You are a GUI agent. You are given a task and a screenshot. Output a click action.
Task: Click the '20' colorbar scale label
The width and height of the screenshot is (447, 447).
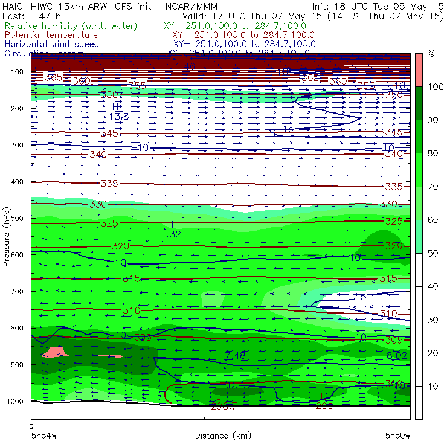coord(433,353)
